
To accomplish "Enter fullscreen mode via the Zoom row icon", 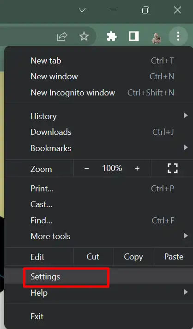I will point(173,168).
